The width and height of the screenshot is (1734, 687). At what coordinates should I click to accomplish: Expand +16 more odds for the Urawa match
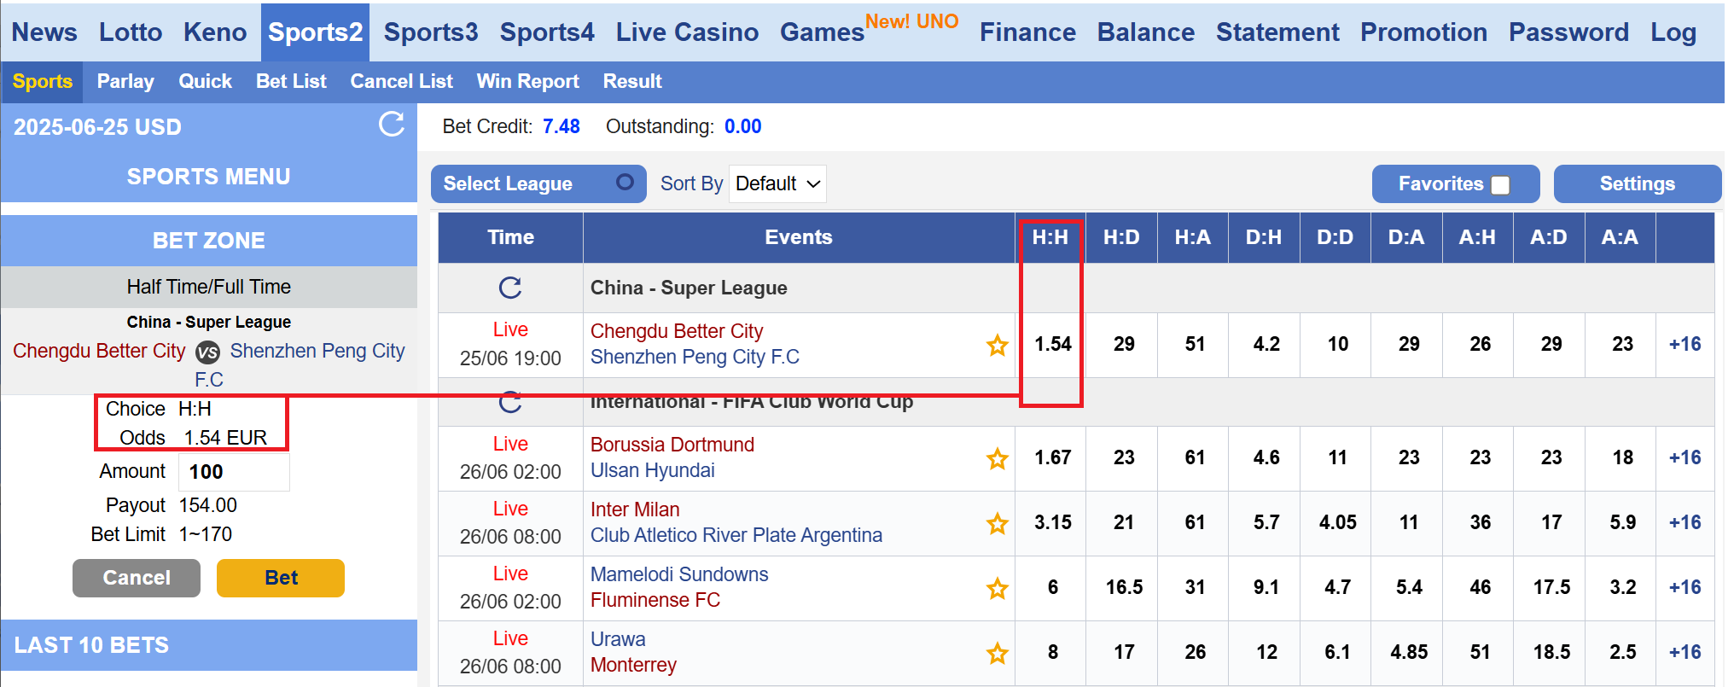pyautogui.click(x=1685, y=652)
